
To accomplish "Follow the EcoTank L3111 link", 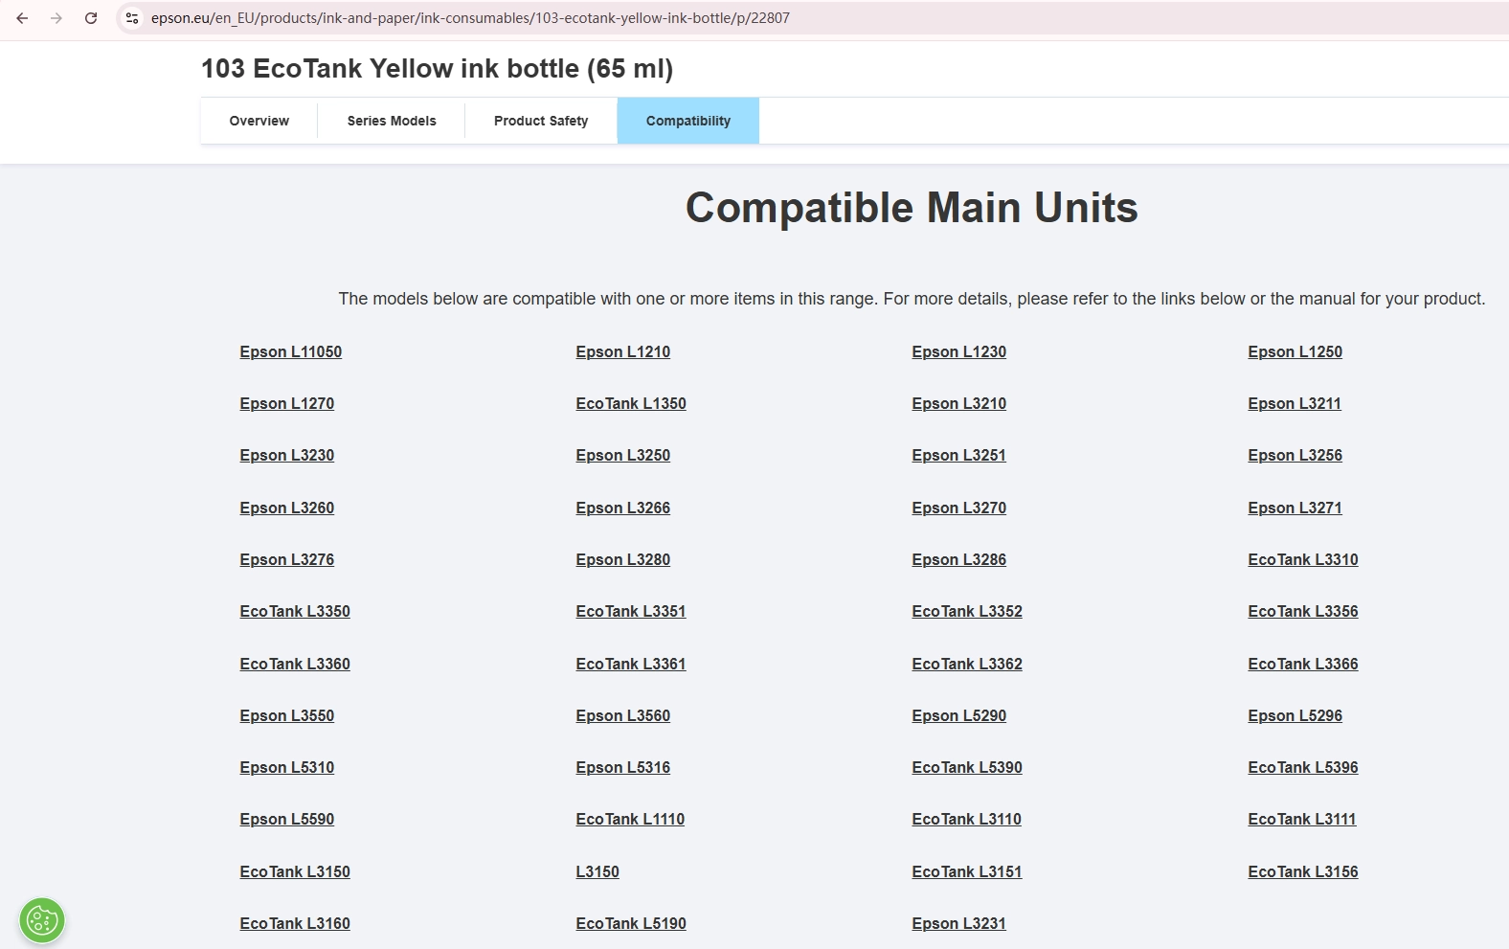I will click(x=1302, y=819).
